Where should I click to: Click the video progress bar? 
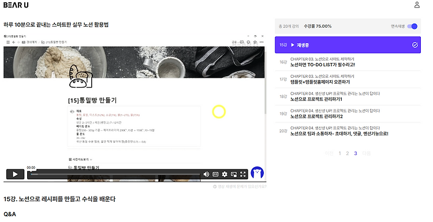(x=115, y=174)
